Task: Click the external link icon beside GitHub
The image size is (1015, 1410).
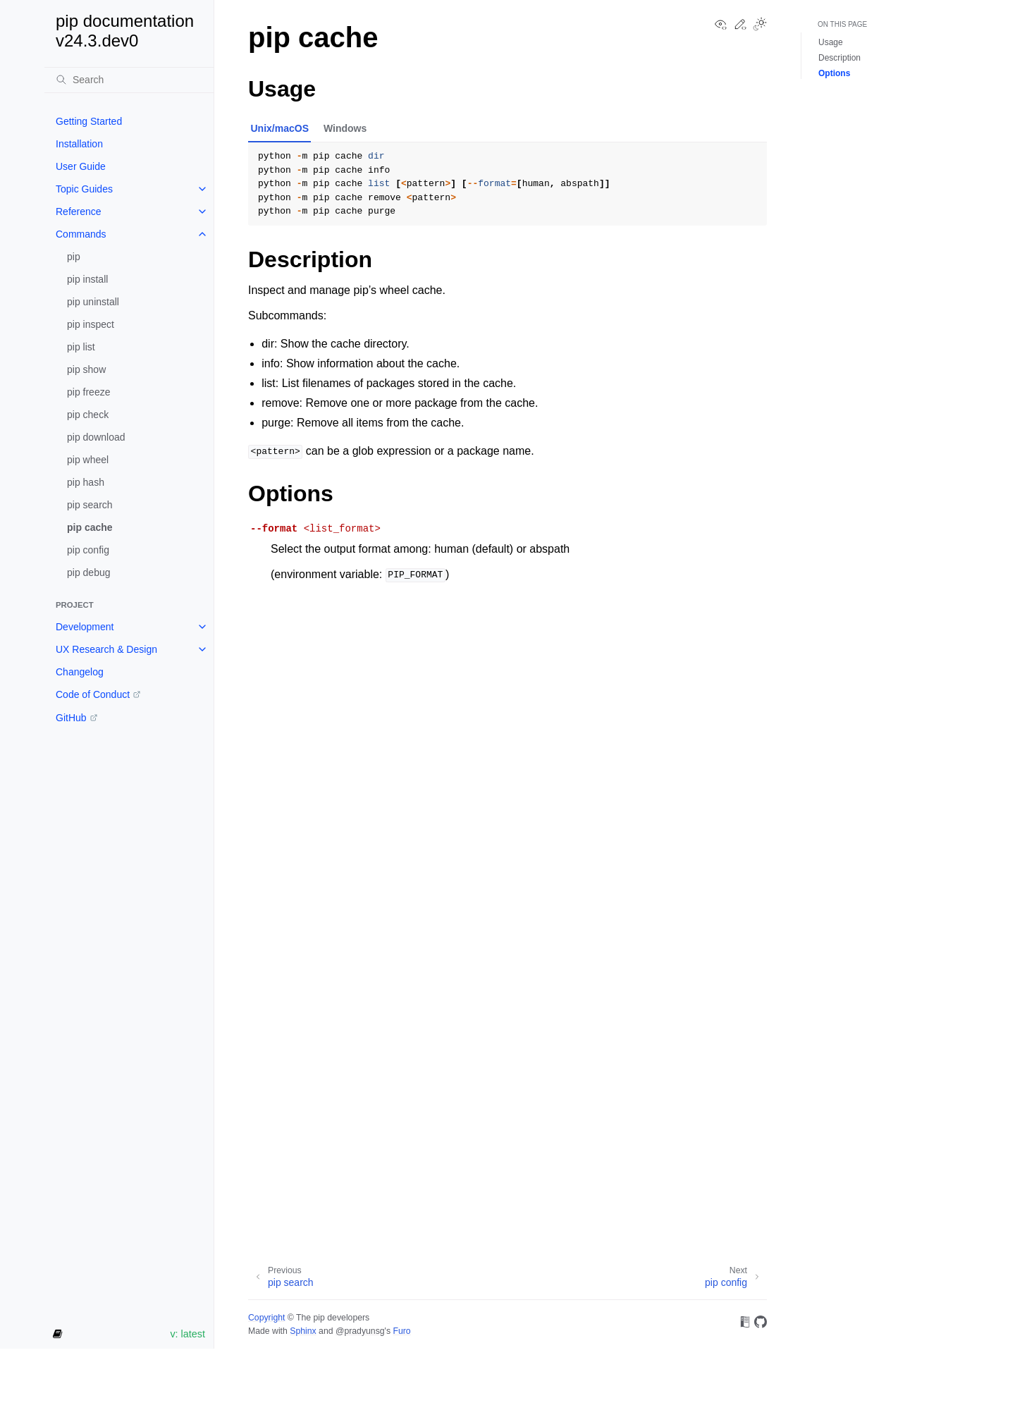Action: point(94,718)
